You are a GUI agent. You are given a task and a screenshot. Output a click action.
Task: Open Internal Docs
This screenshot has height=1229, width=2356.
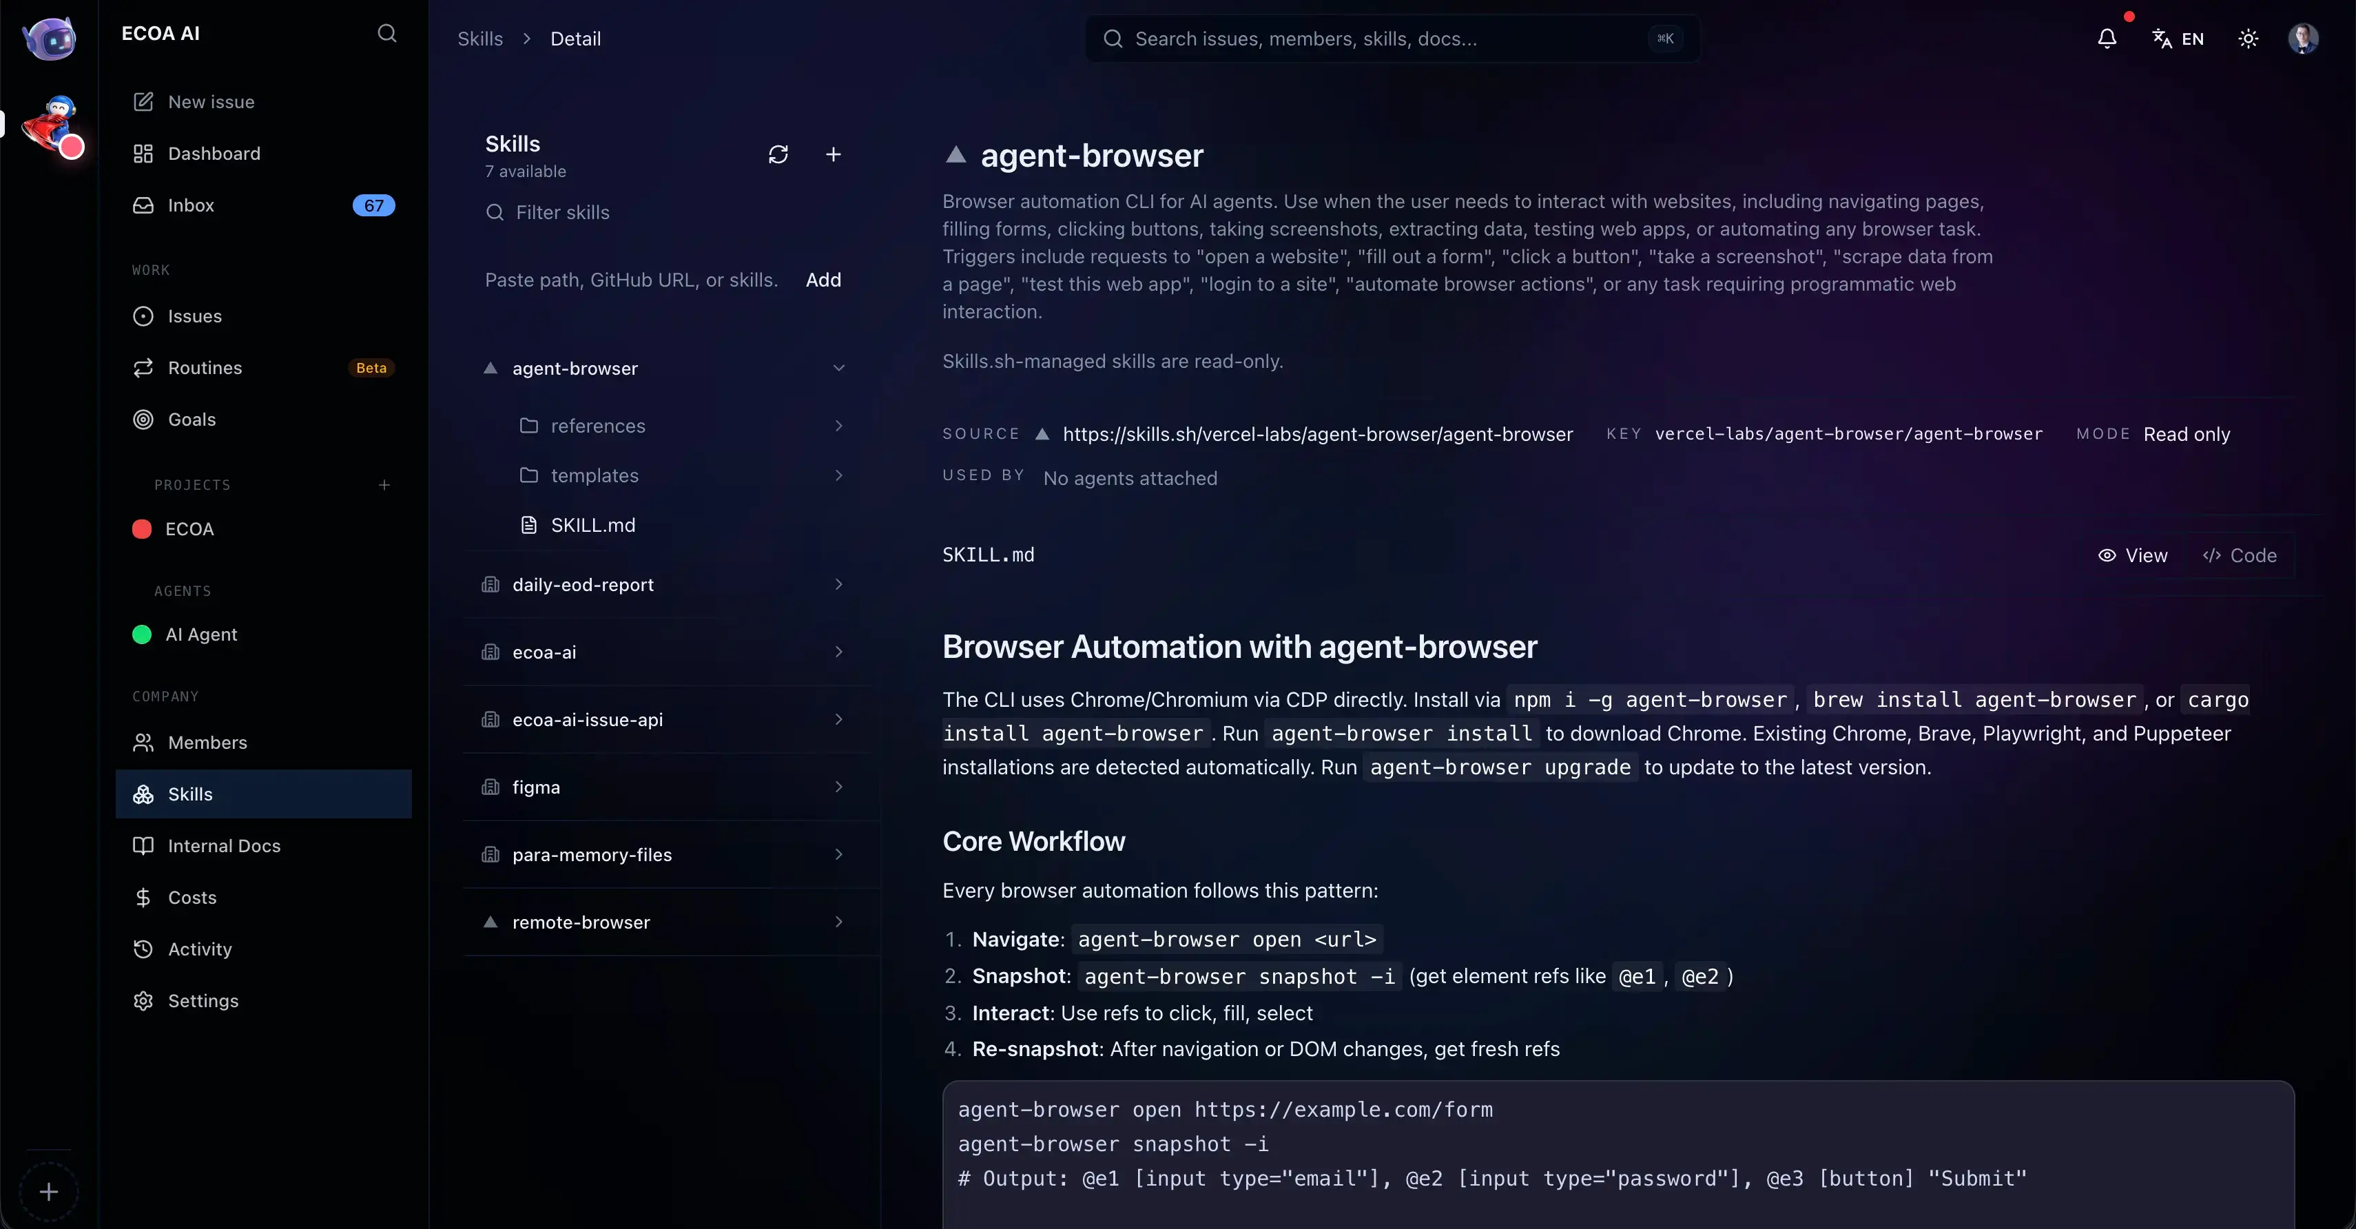click(263, 845)
